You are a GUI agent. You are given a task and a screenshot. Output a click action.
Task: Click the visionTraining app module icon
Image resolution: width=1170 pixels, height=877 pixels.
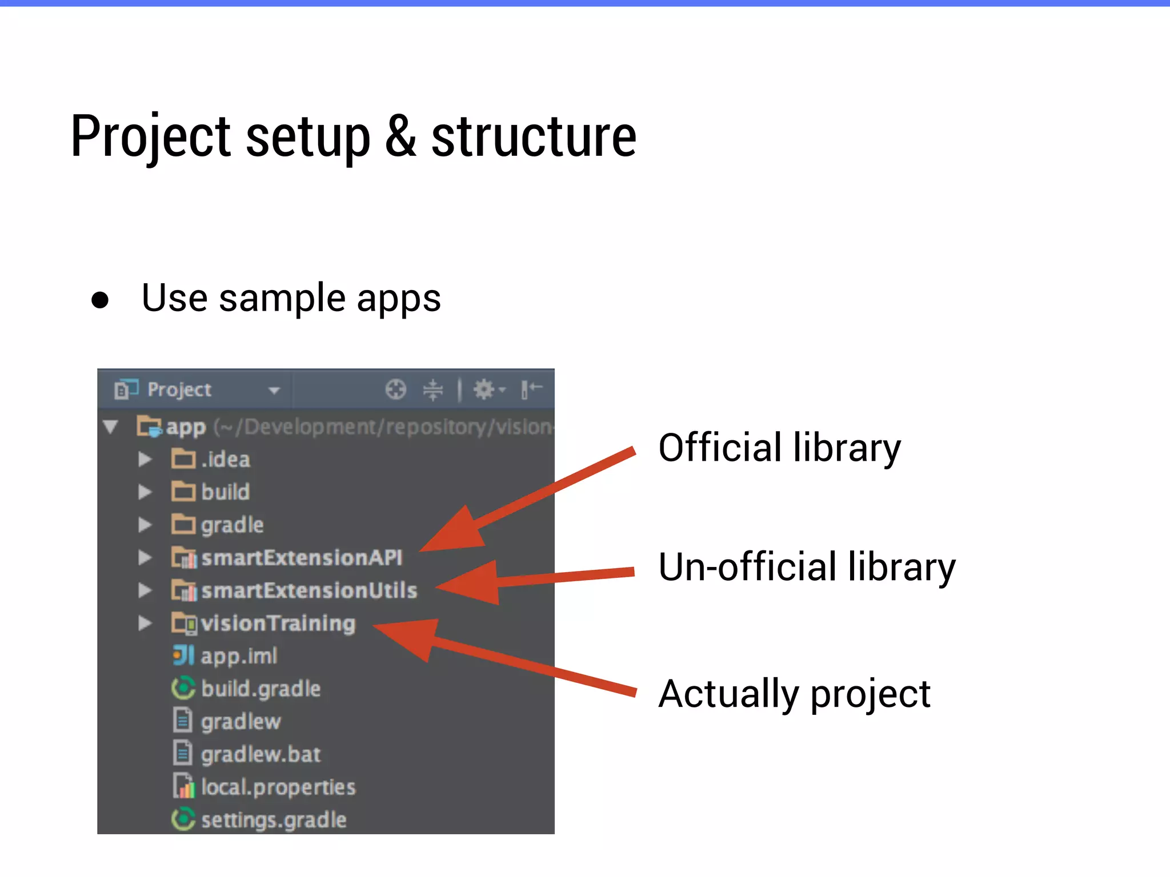tap(184, 623)
